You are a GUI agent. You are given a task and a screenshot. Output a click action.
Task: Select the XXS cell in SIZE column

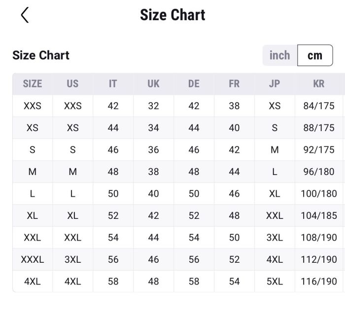(x=33, y=106)
